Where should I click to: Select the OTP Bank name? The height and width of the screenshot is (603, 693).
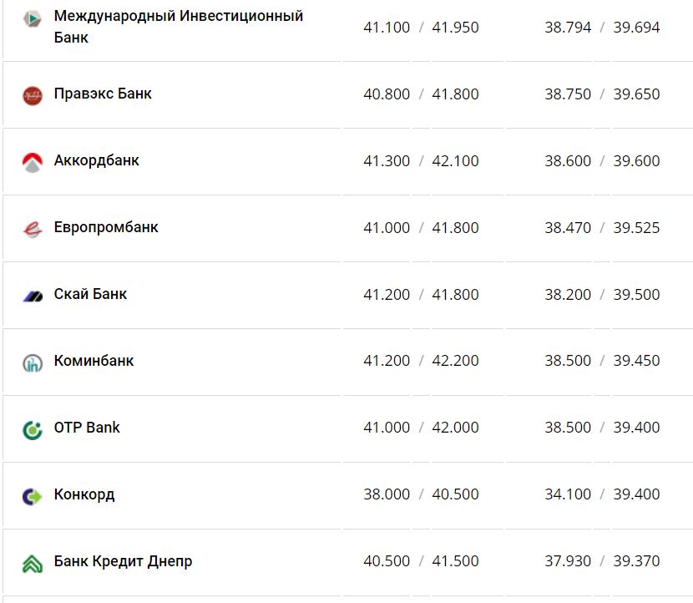[x=87, y=428]
